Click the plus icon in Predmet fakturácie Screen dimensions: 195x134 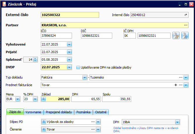coord(176,85)
